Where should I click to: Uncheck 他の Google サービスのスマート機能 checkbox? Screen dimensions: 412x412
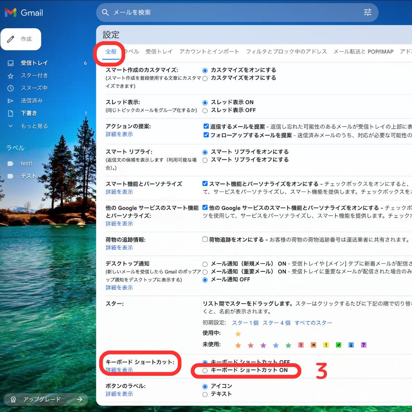[x=205, y=207]
